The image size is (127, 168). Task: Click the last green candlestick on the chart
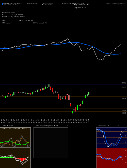[89, 93]
